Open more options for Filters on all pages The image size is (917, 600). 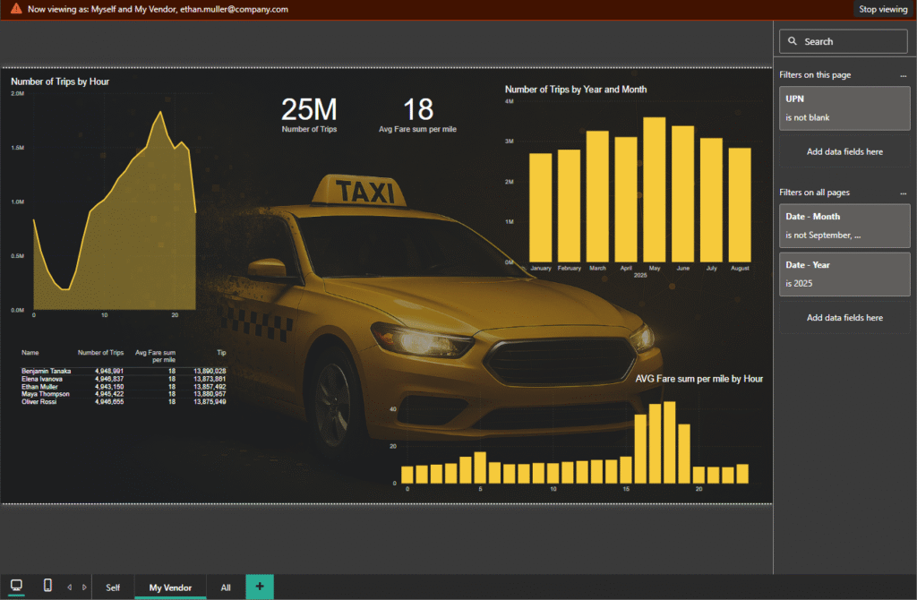903,193
